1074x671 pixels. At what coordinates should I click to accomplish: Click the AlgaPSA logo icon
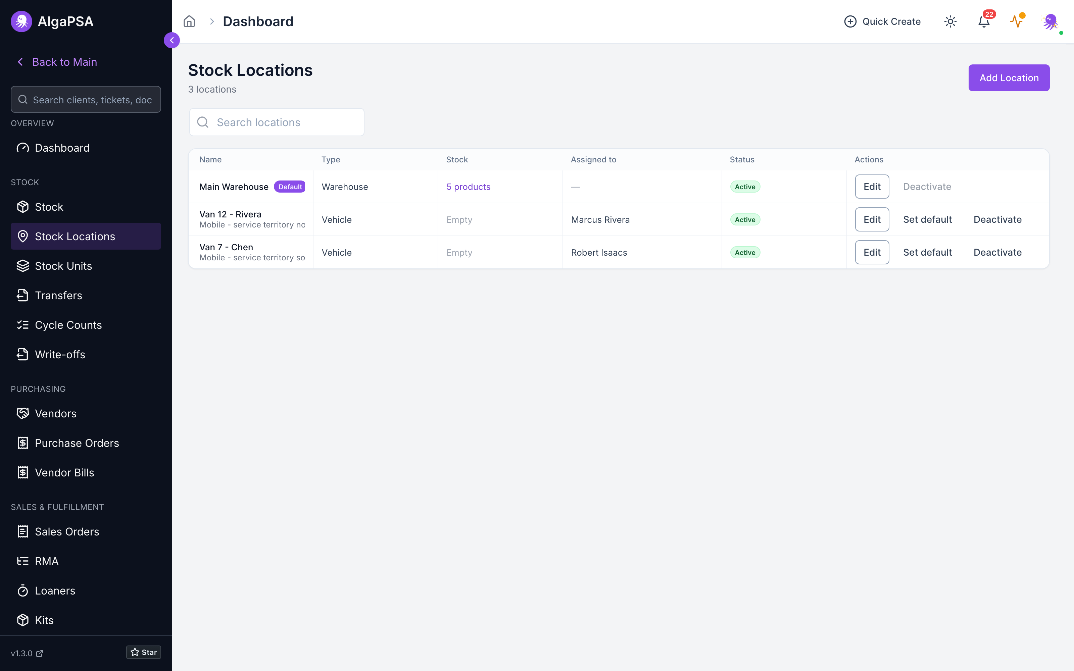coord(21,21)
